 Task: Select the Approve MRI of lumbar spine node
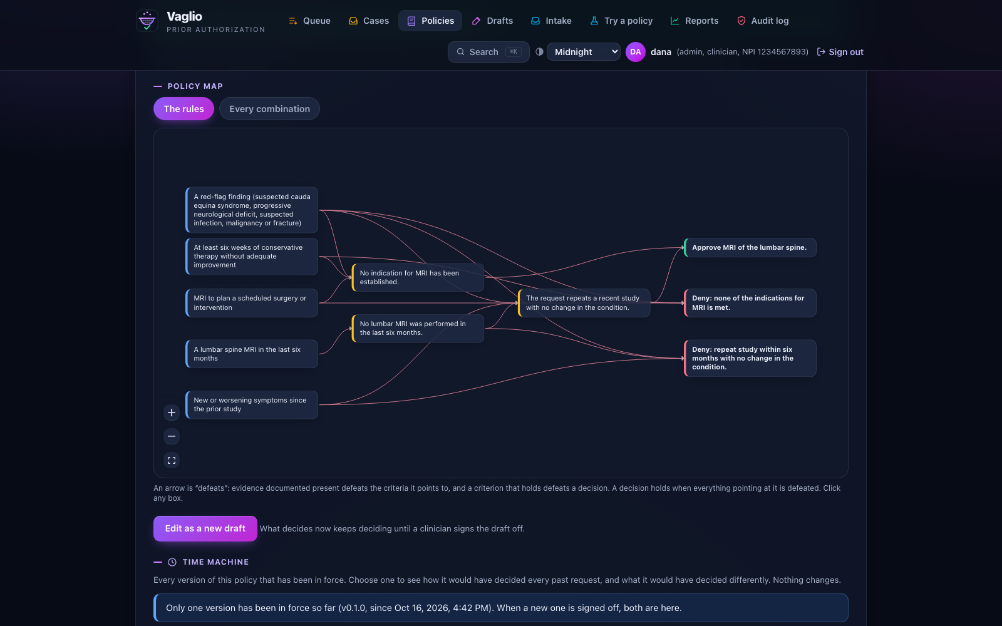(750, 247)
